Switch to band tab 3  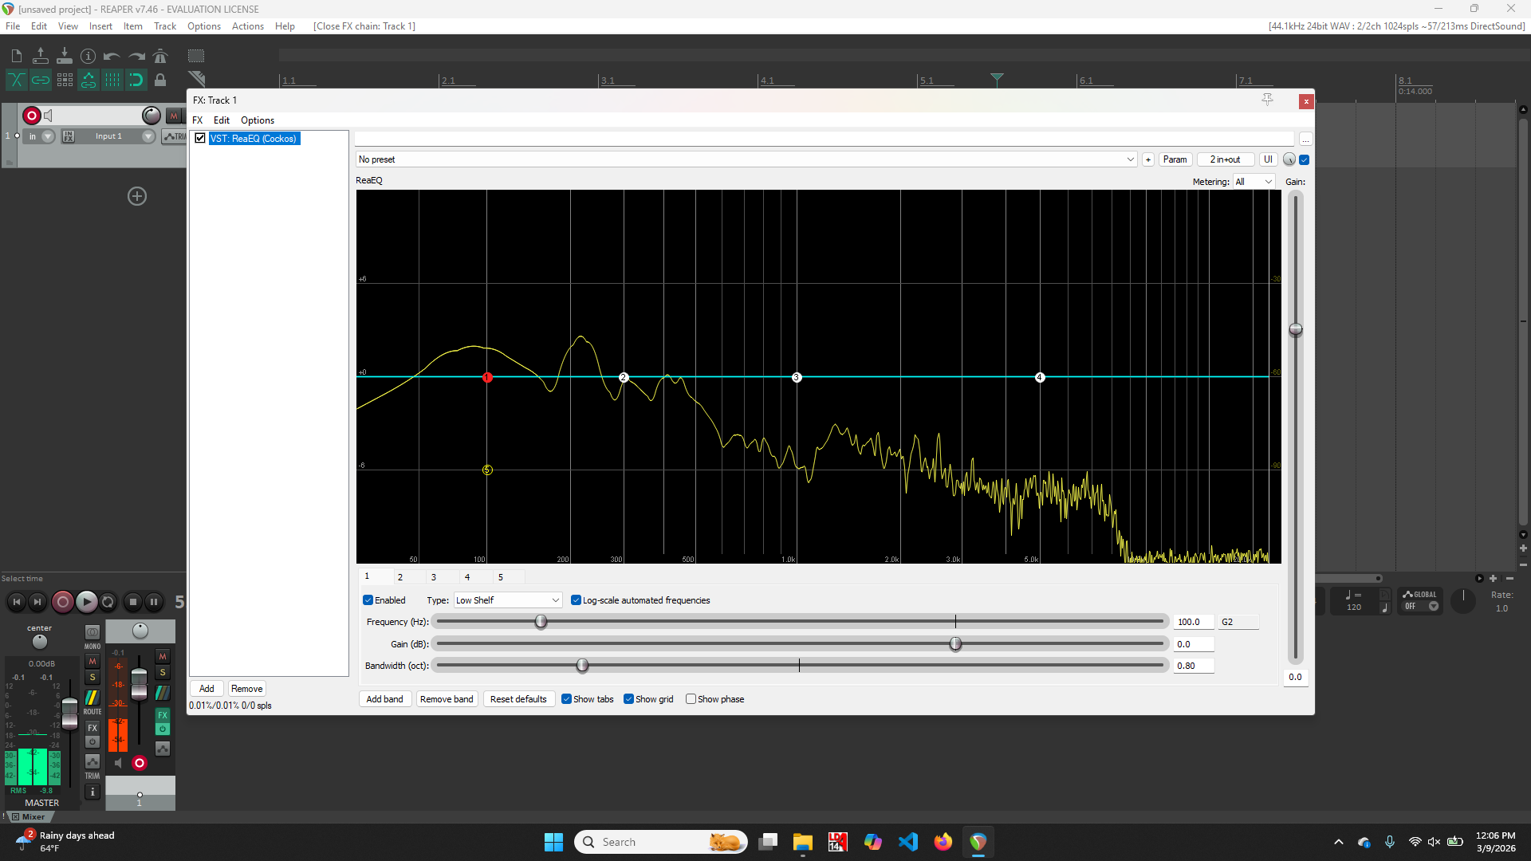434,577
